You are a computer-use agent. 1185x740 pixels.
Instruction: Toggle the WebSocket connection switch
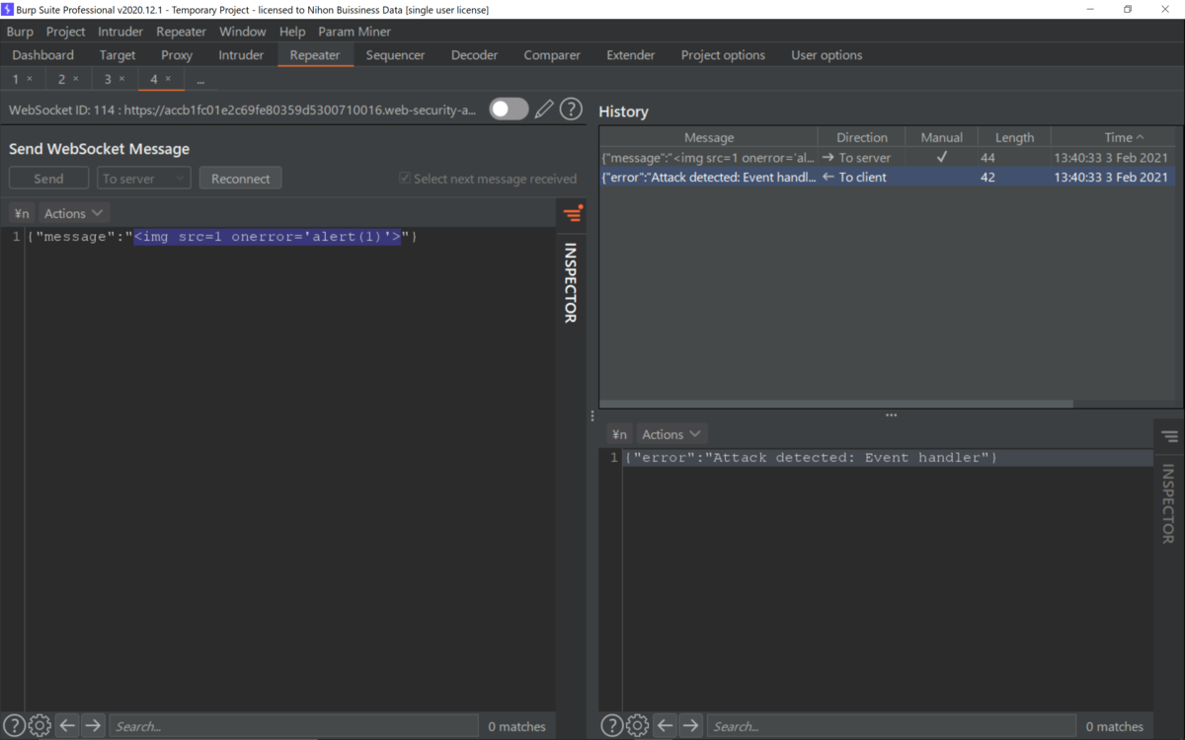pos(509,110)
